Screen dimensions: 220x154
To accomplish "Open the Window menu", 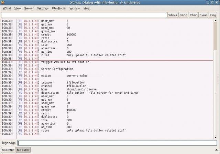I will click(x=75, y=8).
